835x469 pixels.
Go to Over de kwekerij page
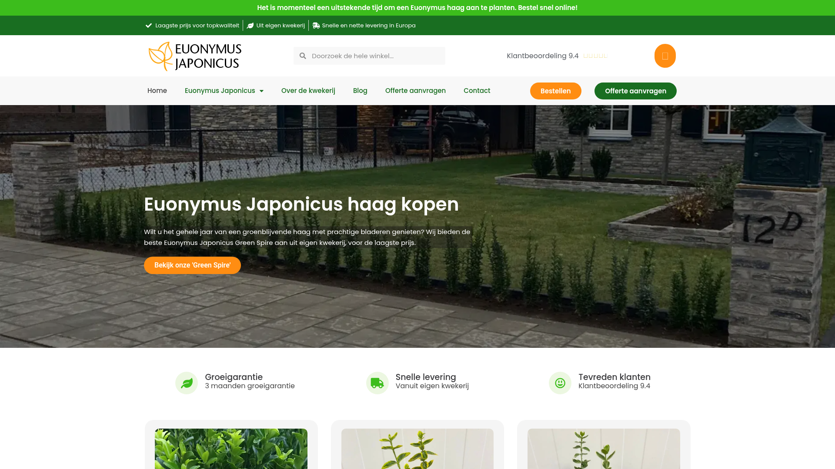click(308, 90)
